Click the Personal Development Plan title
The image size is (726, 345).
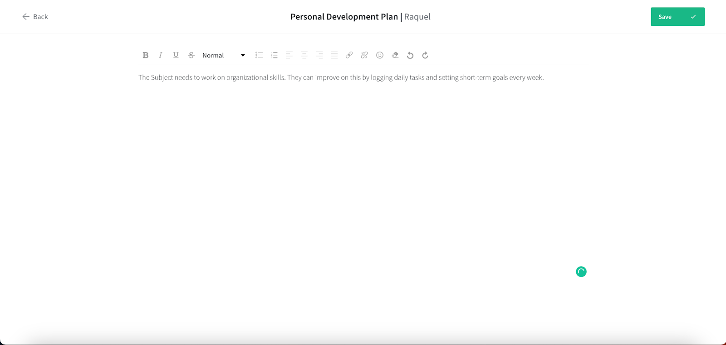(344, 17)
